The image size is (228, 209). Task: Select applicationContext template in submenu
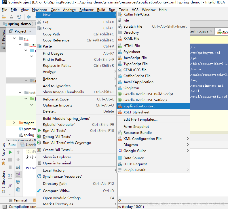point(153,106)
